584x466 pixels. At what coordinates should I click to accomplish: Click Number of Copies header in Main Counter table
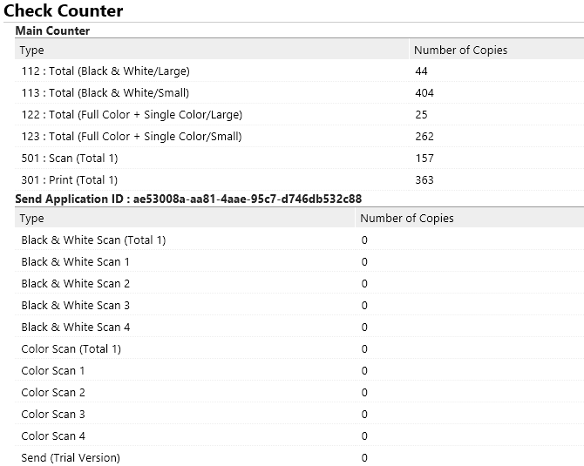[x=460, y=51]
